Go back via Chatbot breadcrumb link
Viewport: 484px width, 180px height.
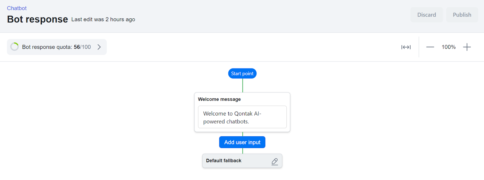tap(17, 8)
